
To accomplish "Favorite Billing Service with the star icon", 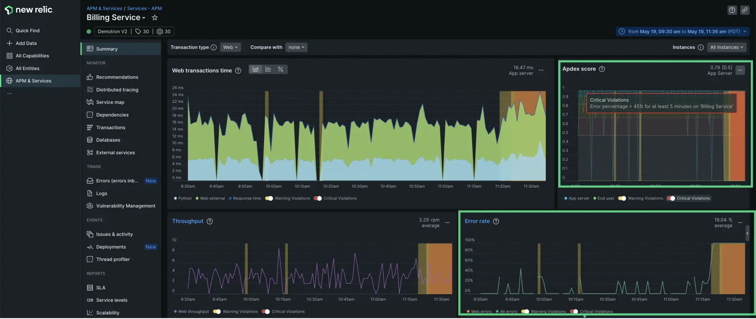I will [x=155, y=18].
